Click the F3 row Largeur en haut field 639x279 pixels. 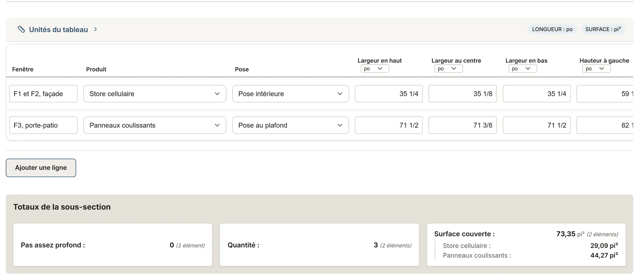389,125
